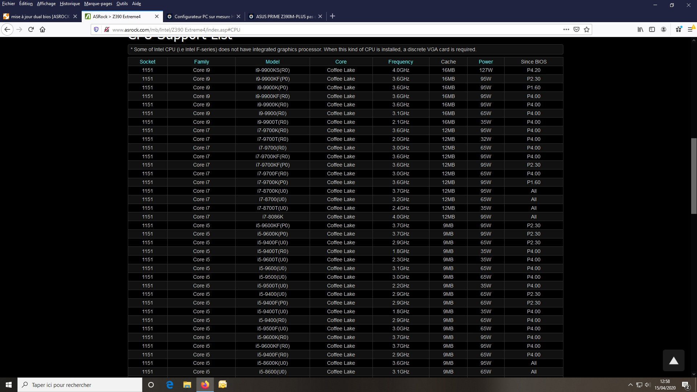This screenshot has height=392, width=697.
Task: Go back to previous page
Action: 7,29
